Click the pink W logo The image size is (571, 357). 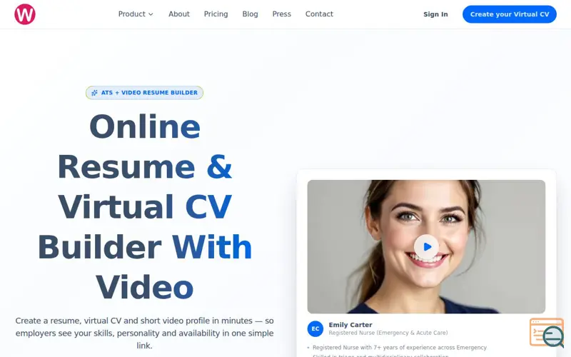coord(25,14)
